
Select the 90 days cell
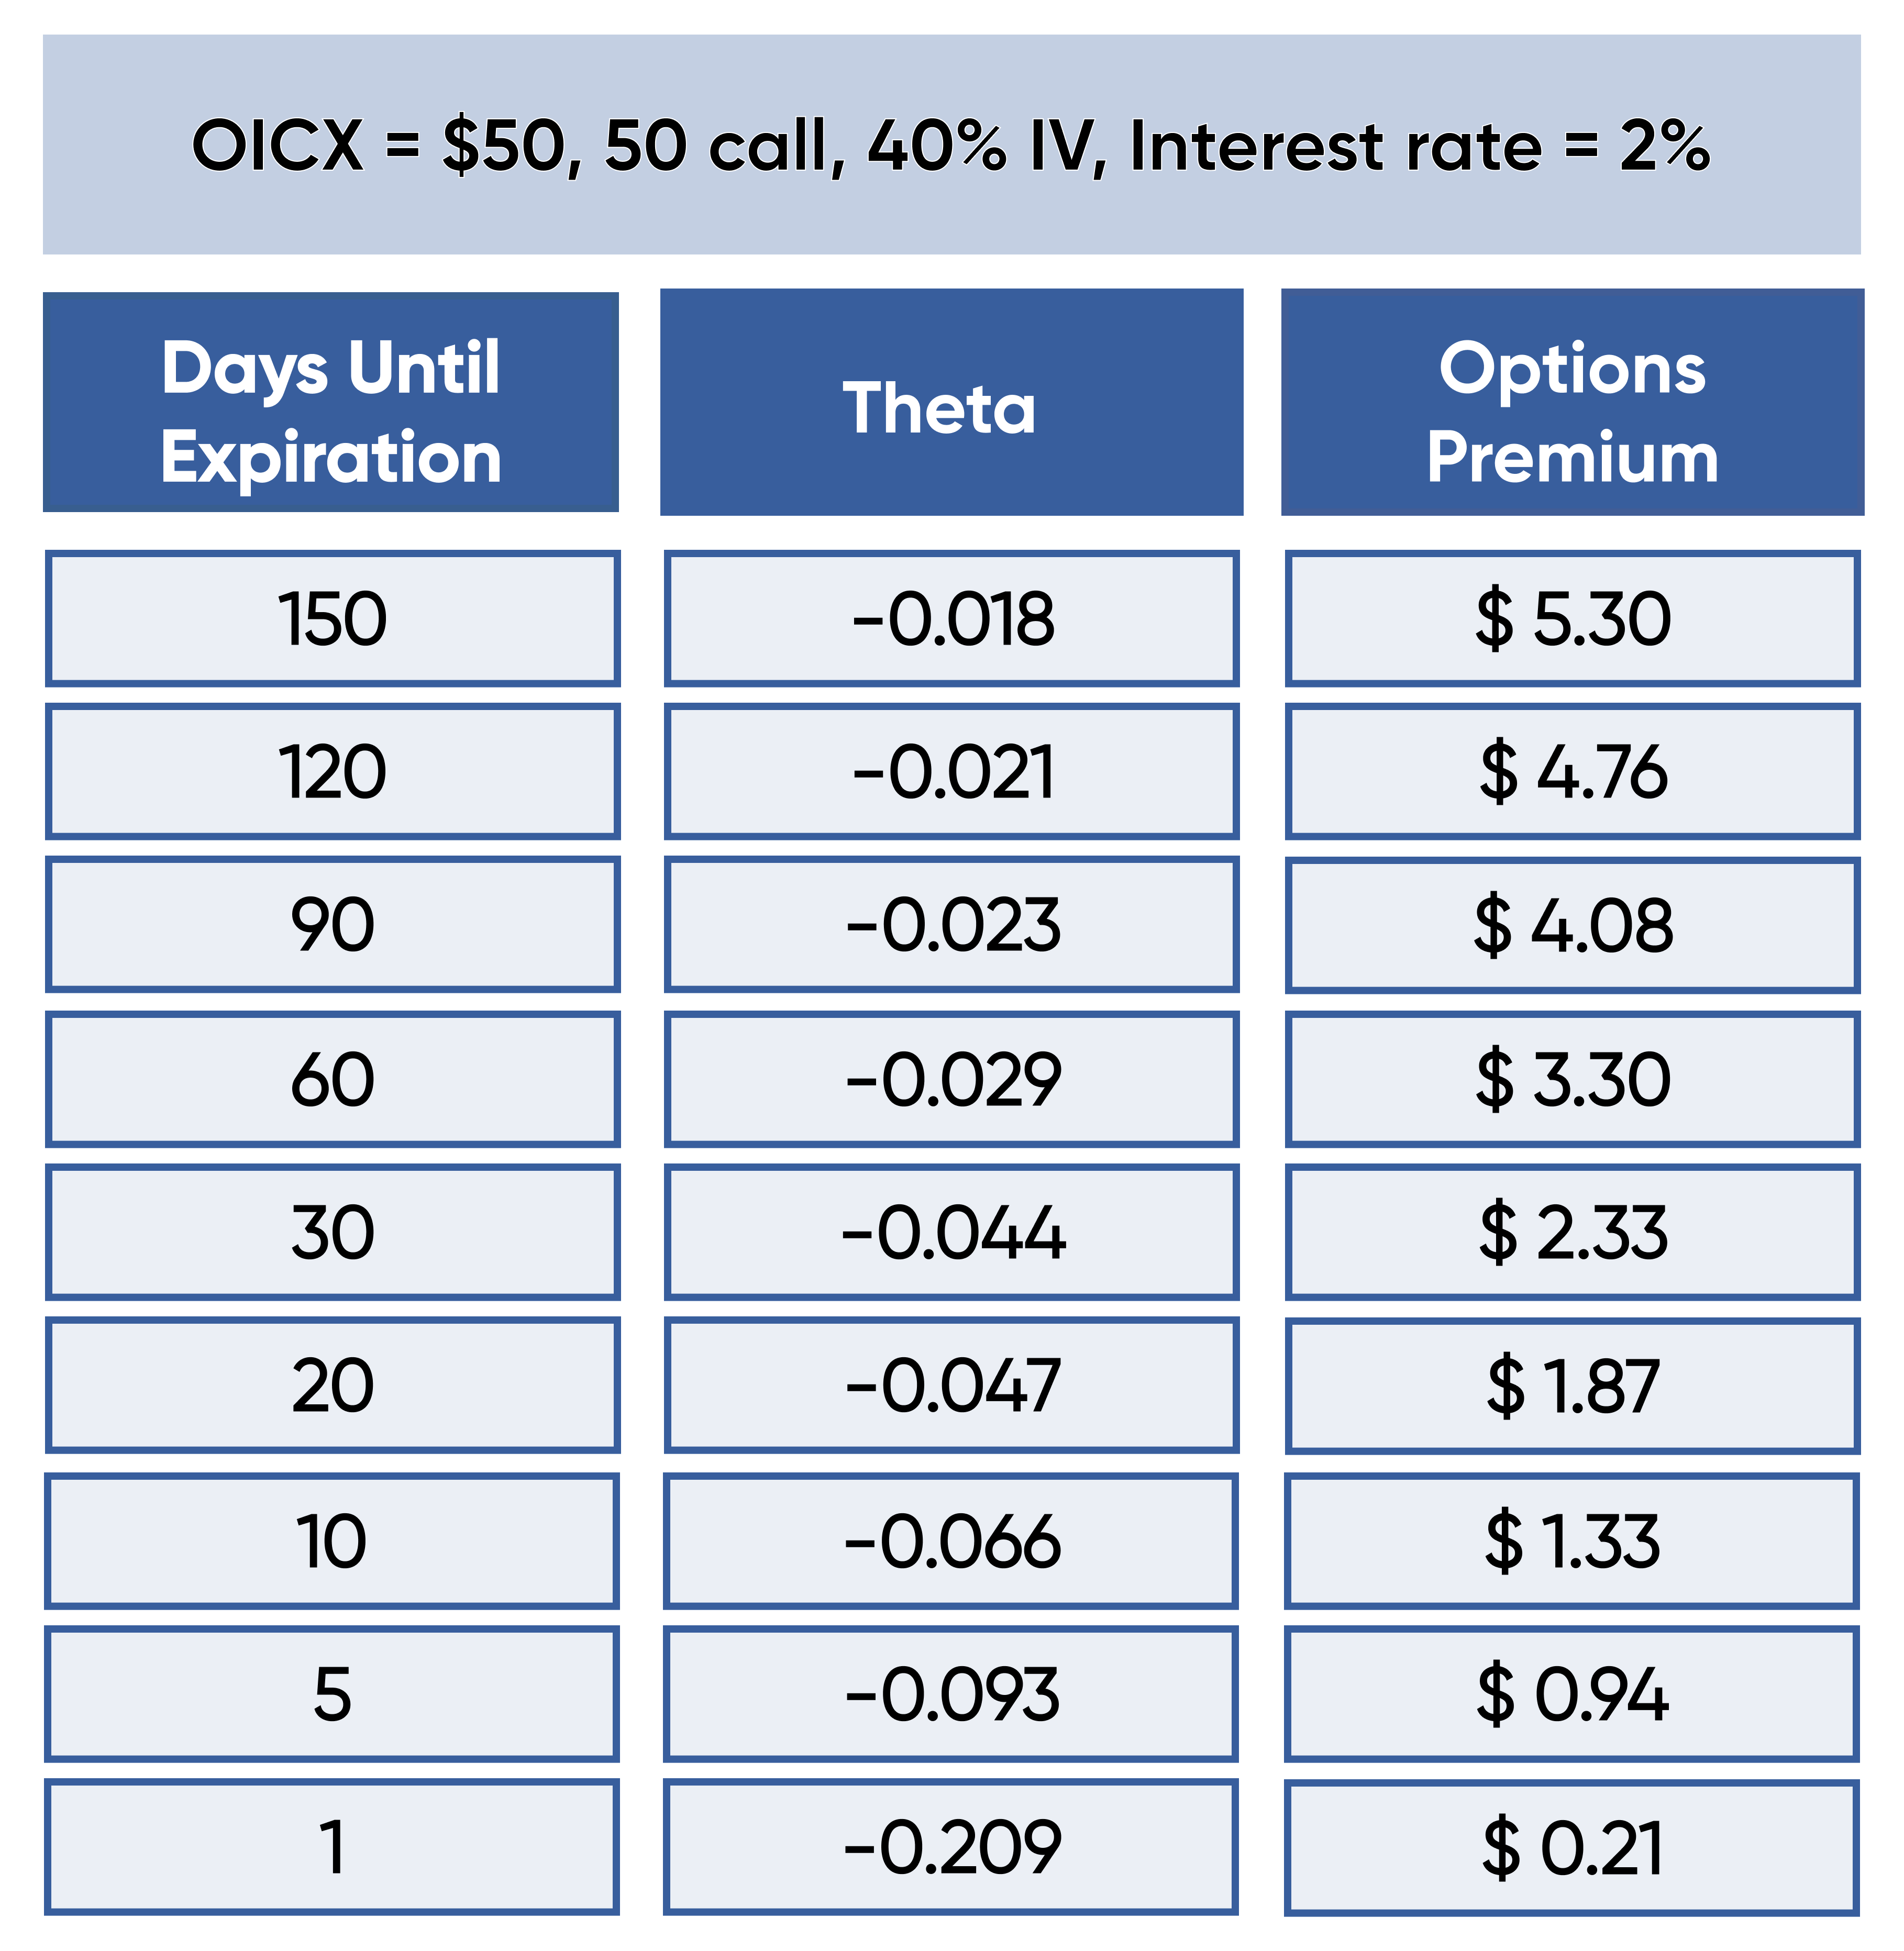point(332,925)
